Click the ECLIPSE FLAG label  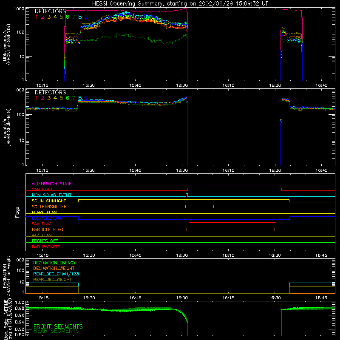[x=46, y=218]
